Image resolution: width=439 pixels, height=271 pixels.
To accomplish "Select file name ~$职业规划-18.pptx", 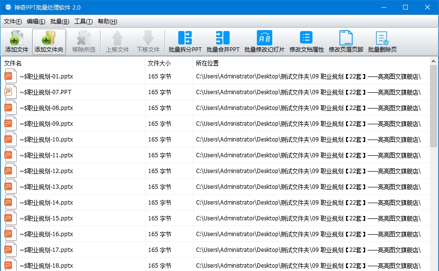I will (46, 266).
